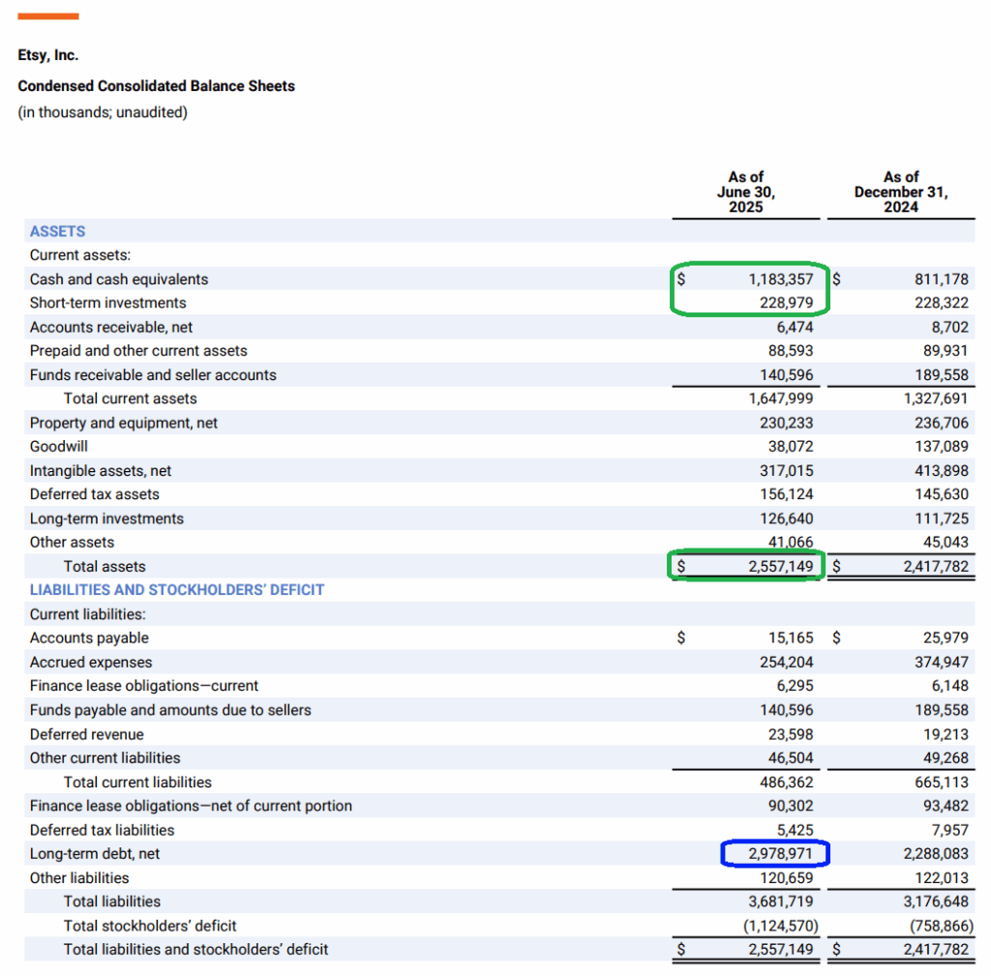
Task: Select 'Funds payable and amounts due to sellers'
Action: pos(170,710)
